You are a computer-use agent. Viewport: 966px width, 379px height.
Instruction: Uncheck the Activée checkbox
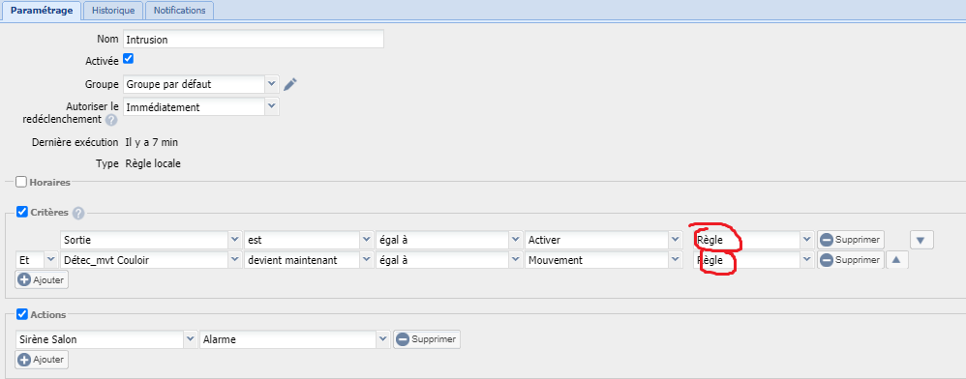pyautogui.click(x=128, y=59)
